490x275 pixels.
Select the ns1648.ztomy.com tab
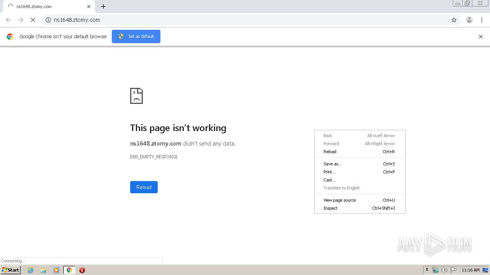49,6
